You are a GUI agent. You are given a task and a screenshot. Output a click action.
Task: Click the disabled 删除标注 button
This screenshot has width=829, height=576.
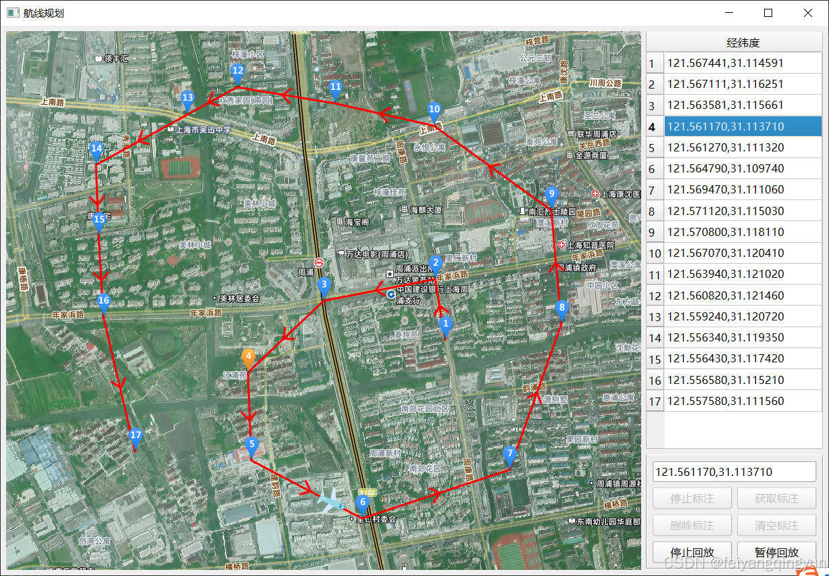click(692, 525)
